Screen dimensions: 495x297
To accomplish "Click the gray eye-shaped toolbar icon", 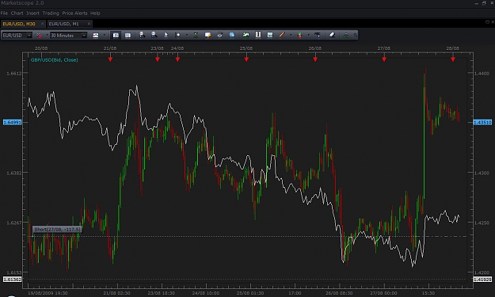I will (219, 35).
